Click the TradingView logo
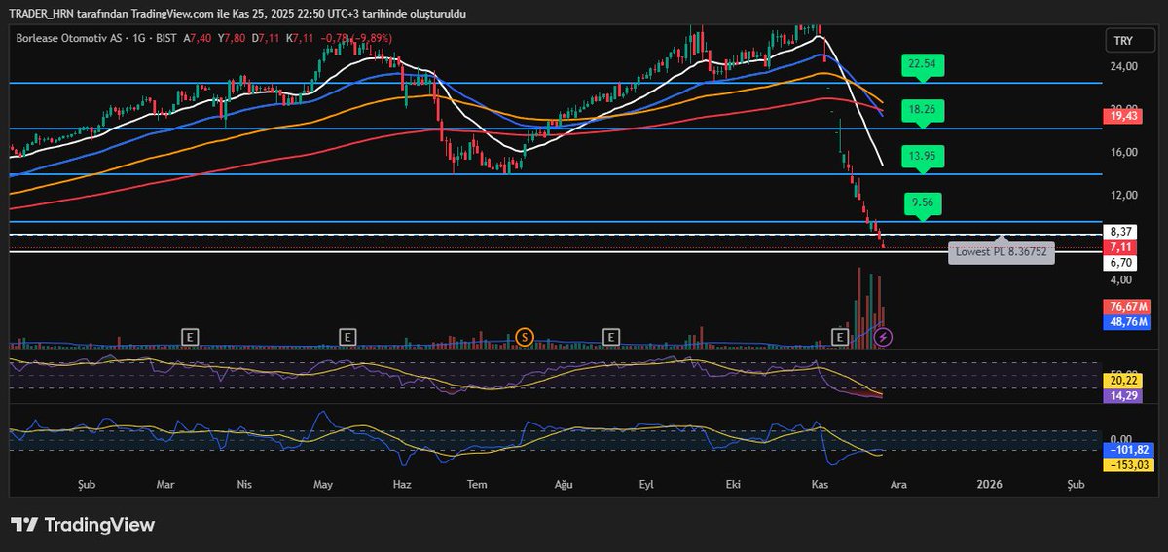The image size is (1168, 552). point(83,525)
